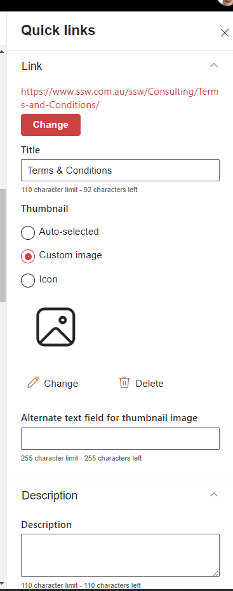Click the Change thumbnail text label
Viewport: 233px width, 591px height.
pyautogui.click(x=61, y=384)
